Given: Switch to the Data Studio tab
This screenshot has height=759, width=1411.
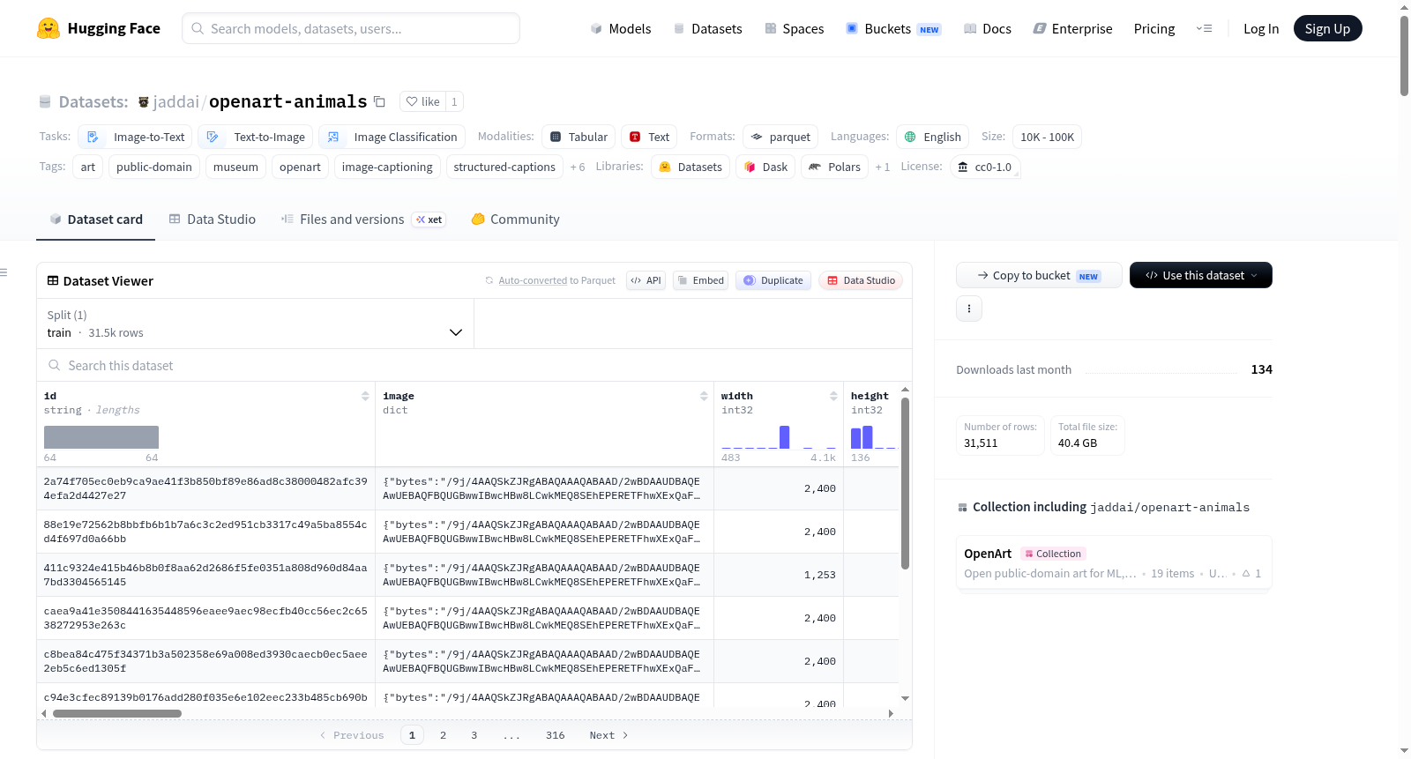Looking at the screenshot, I should [x=213, y=220].
